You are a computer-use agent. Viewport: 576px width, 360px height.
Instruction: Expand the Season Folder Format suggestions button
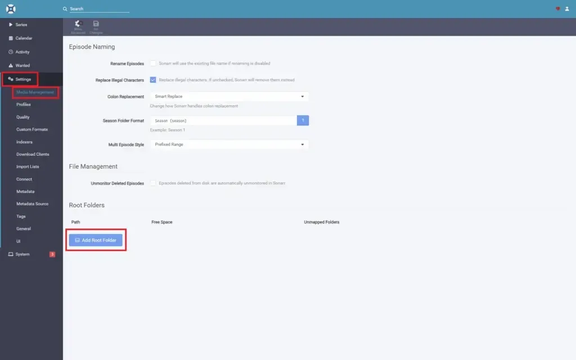[303, 120]
